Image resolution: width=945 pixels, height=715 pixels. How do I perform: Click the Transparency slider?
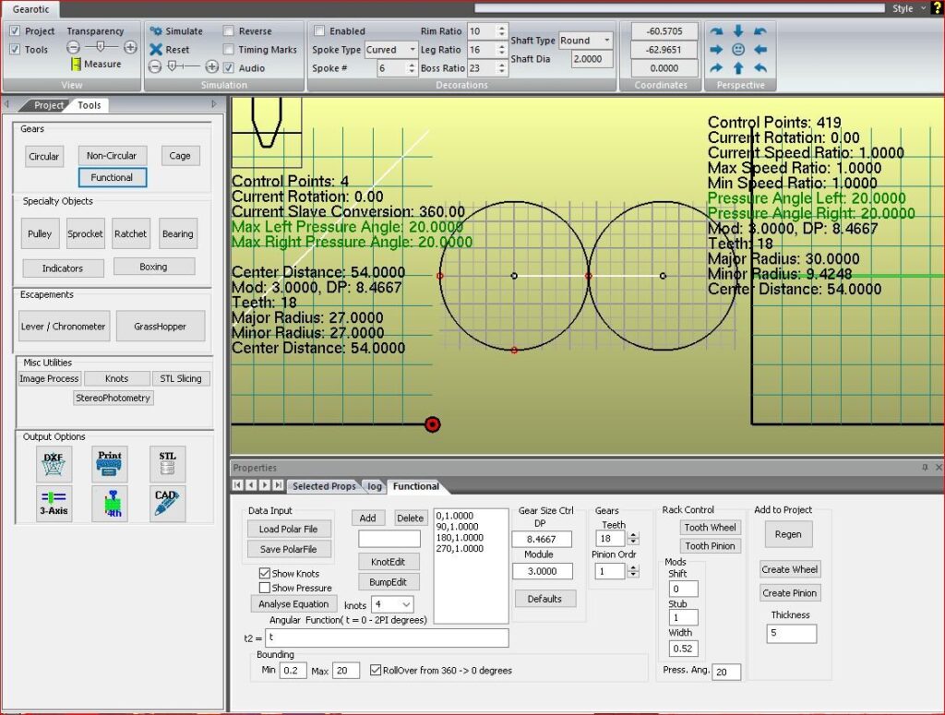coord(102,47)
